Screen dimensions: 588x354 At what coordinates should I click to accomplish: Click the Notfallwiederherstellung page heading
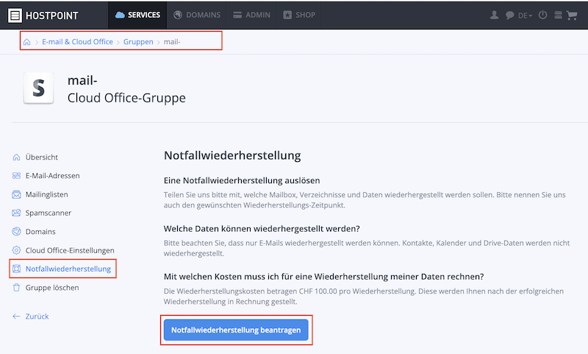pos(232,155)
